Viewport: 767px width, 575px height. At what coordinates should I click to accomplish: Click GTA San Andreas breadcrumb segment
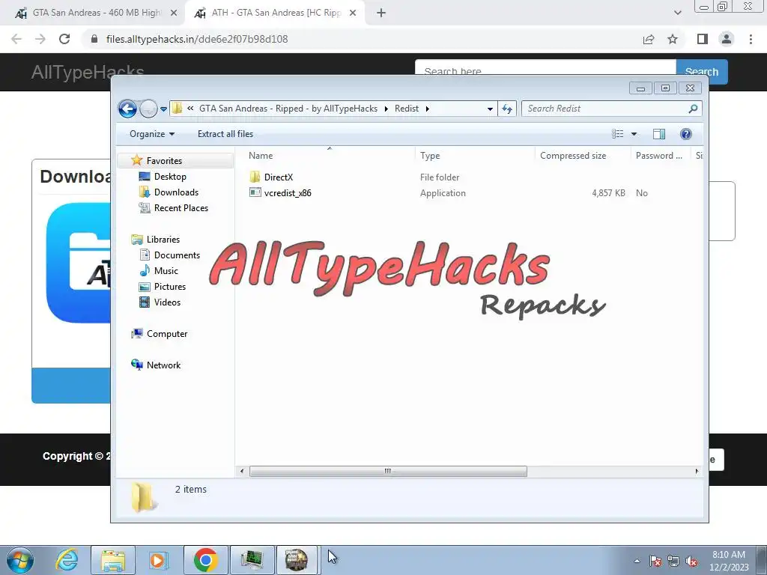pos(288,109)
